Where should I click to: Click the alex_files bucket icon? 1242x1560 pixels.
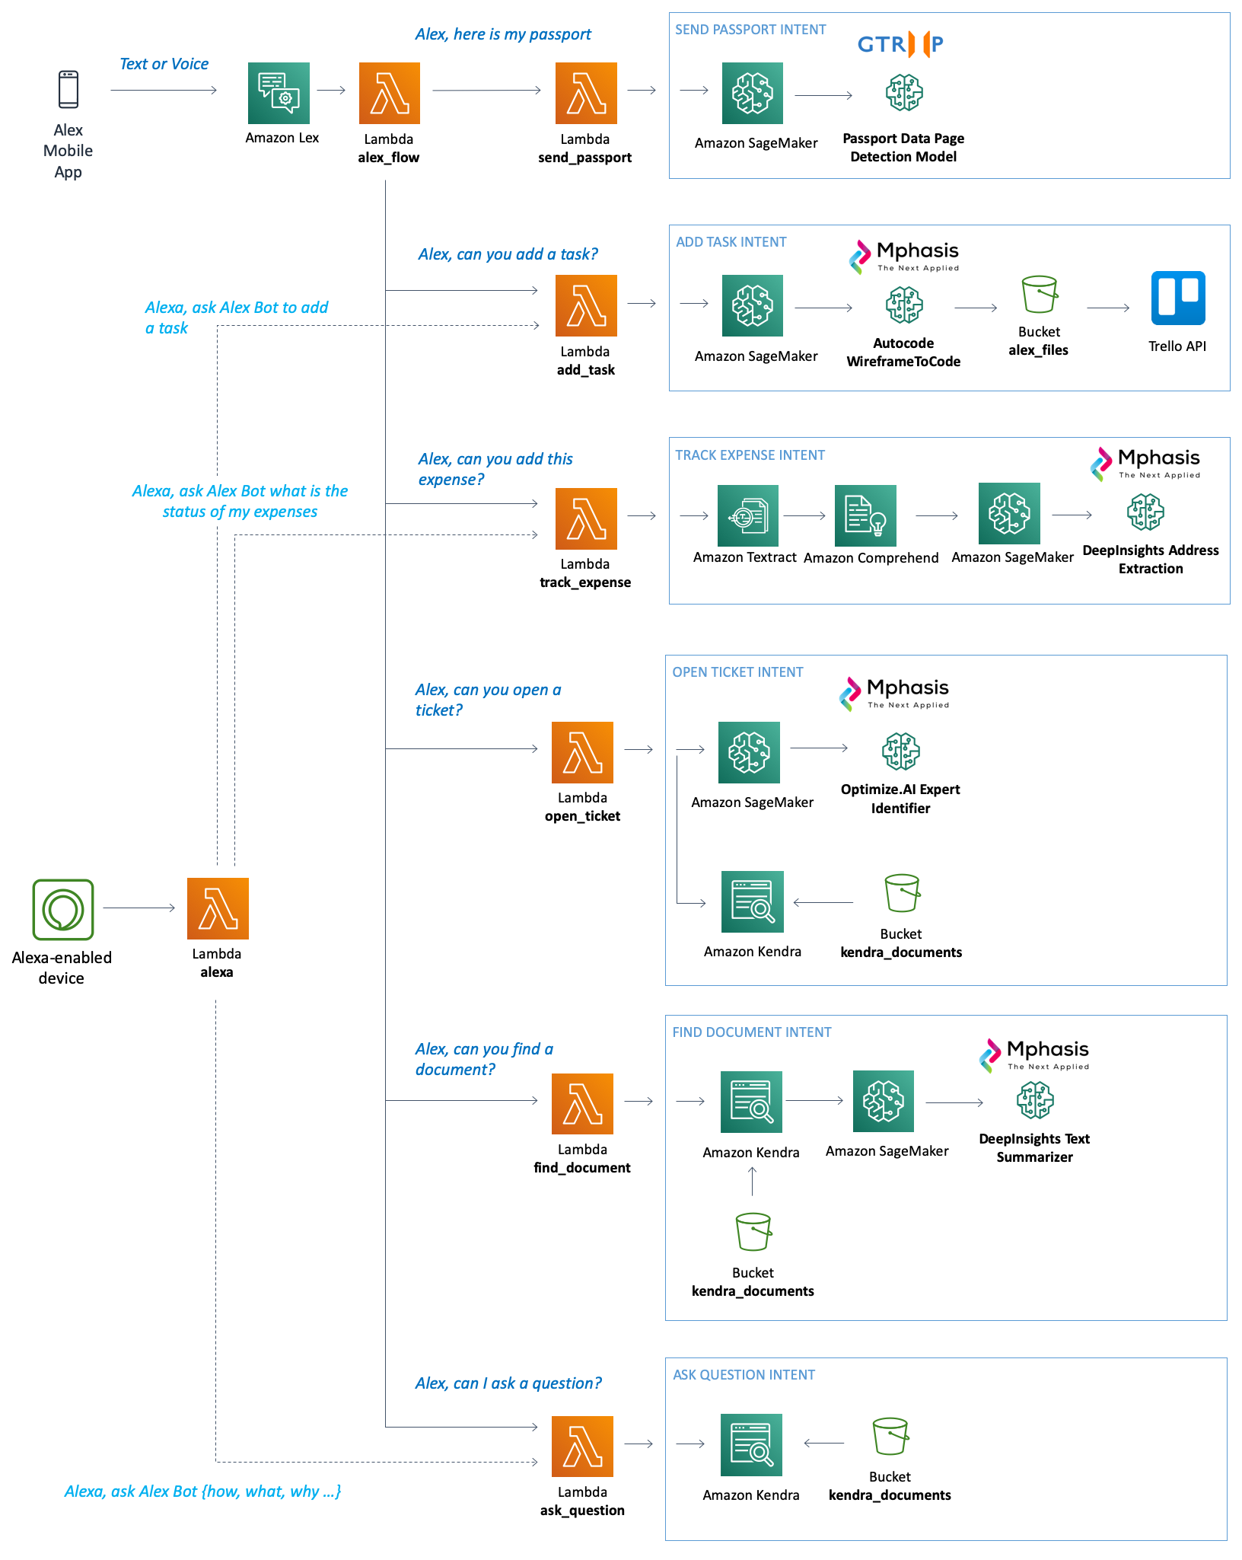(1040, 295)
